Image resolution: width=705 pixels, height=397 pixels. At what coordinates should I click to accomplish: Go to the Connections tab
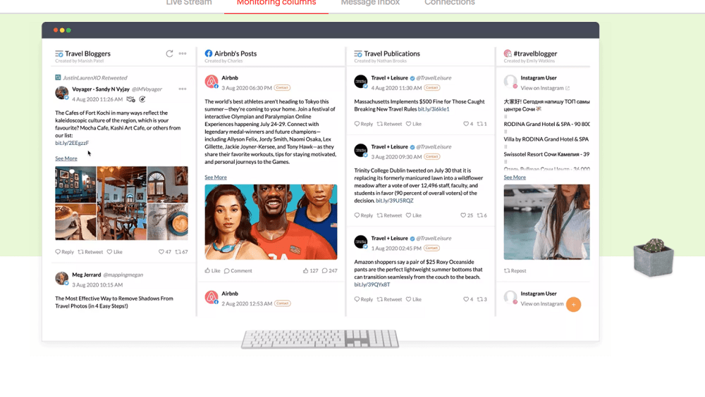pos(450,3)
